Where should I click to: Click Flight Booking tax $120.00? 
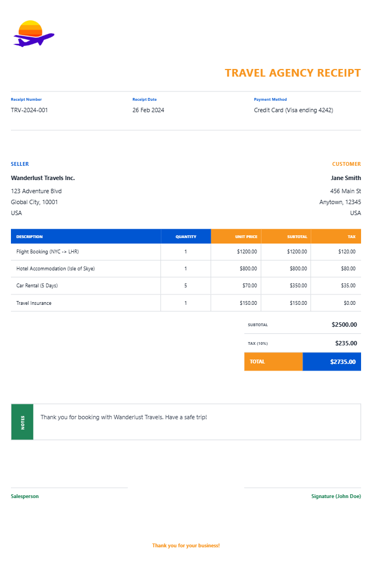[x=347, y=252]
